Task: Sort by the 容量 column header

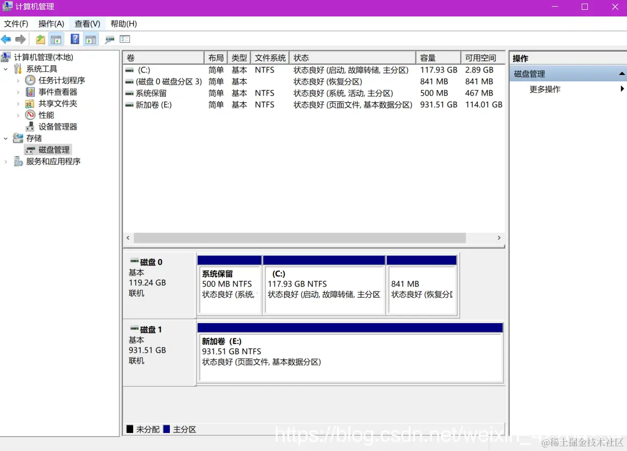Action: [x=438, y=58]
